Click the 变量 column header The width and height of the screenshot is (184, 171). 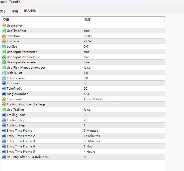point(6,20)
